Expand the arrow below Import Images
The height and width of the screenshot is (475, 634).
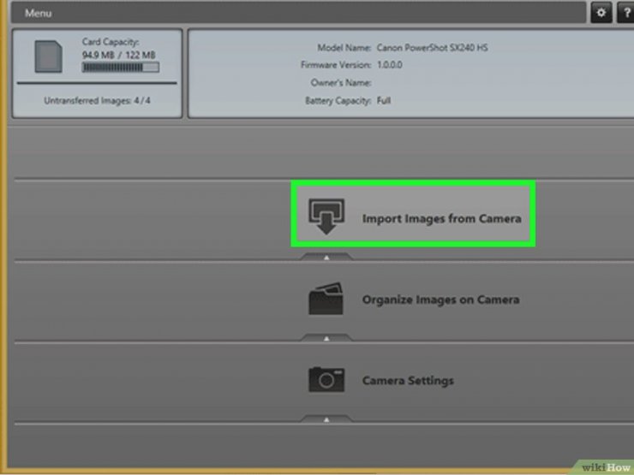pos(326,256)
